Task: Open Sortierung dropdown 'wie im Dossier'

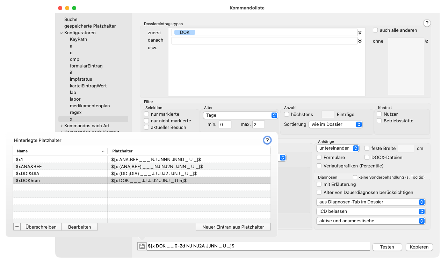Action: pos(335,124)
